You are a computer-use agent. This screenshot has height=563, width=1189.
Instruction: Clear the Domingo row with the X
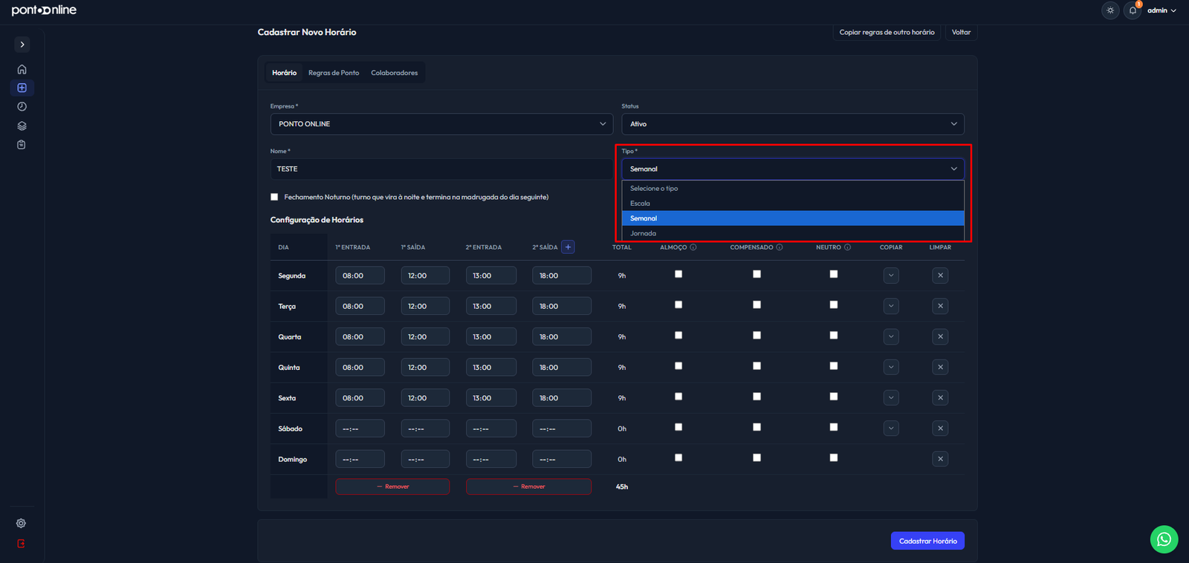(940, 459)
